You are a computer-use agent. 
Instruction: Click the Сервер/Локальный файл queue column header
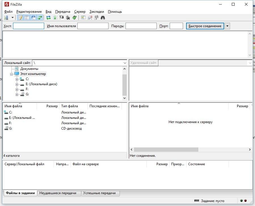[x=28, y=164]
